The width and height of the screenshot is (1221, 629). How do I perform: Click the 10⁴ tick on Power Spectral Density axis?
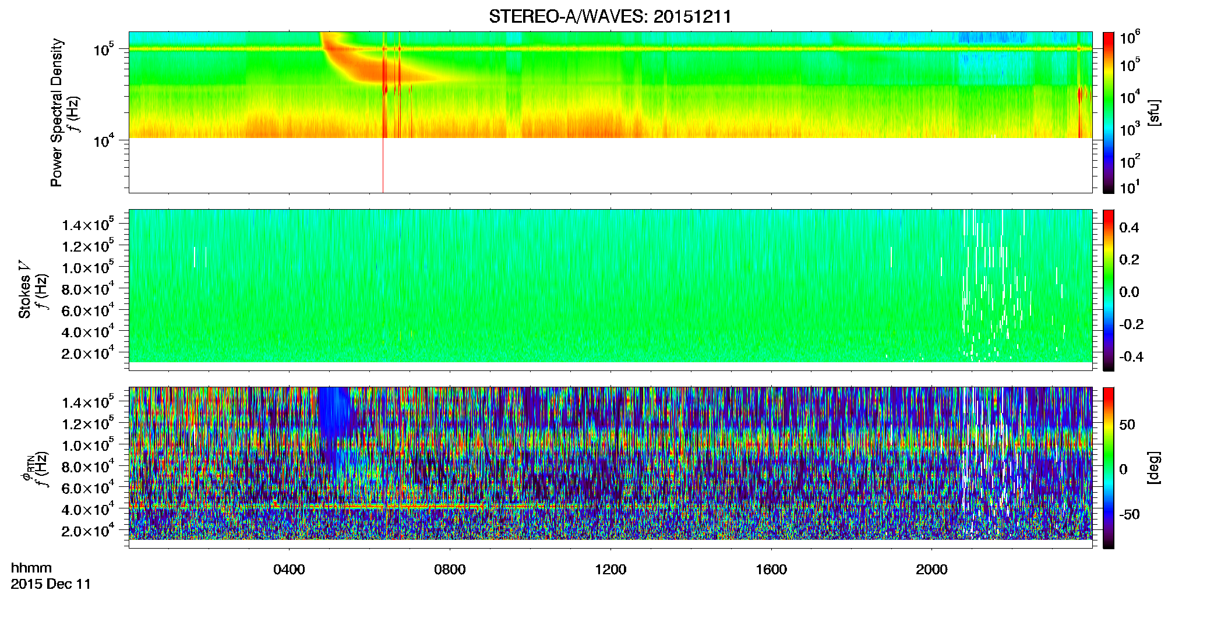tap(103, 140)
